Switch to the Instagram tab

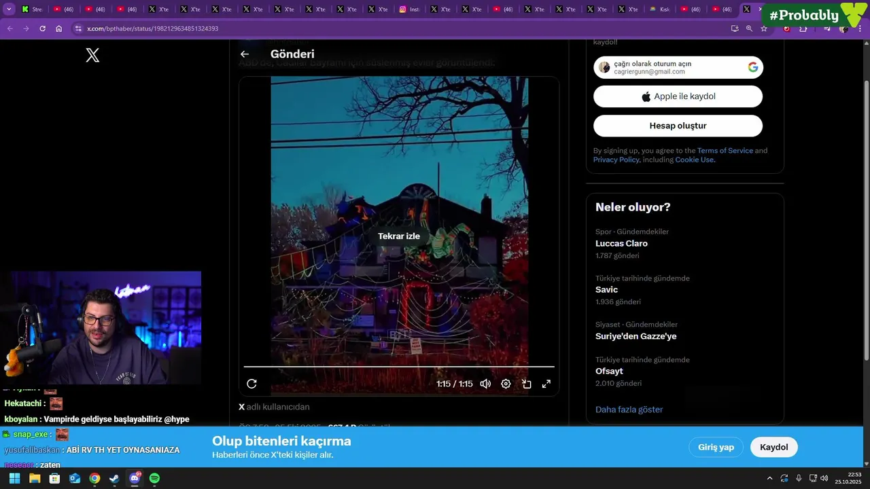(410, 10)
